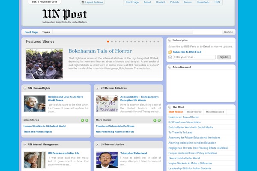
Task: Open Triumph of Falsehood story
Action: coord(134,153)
